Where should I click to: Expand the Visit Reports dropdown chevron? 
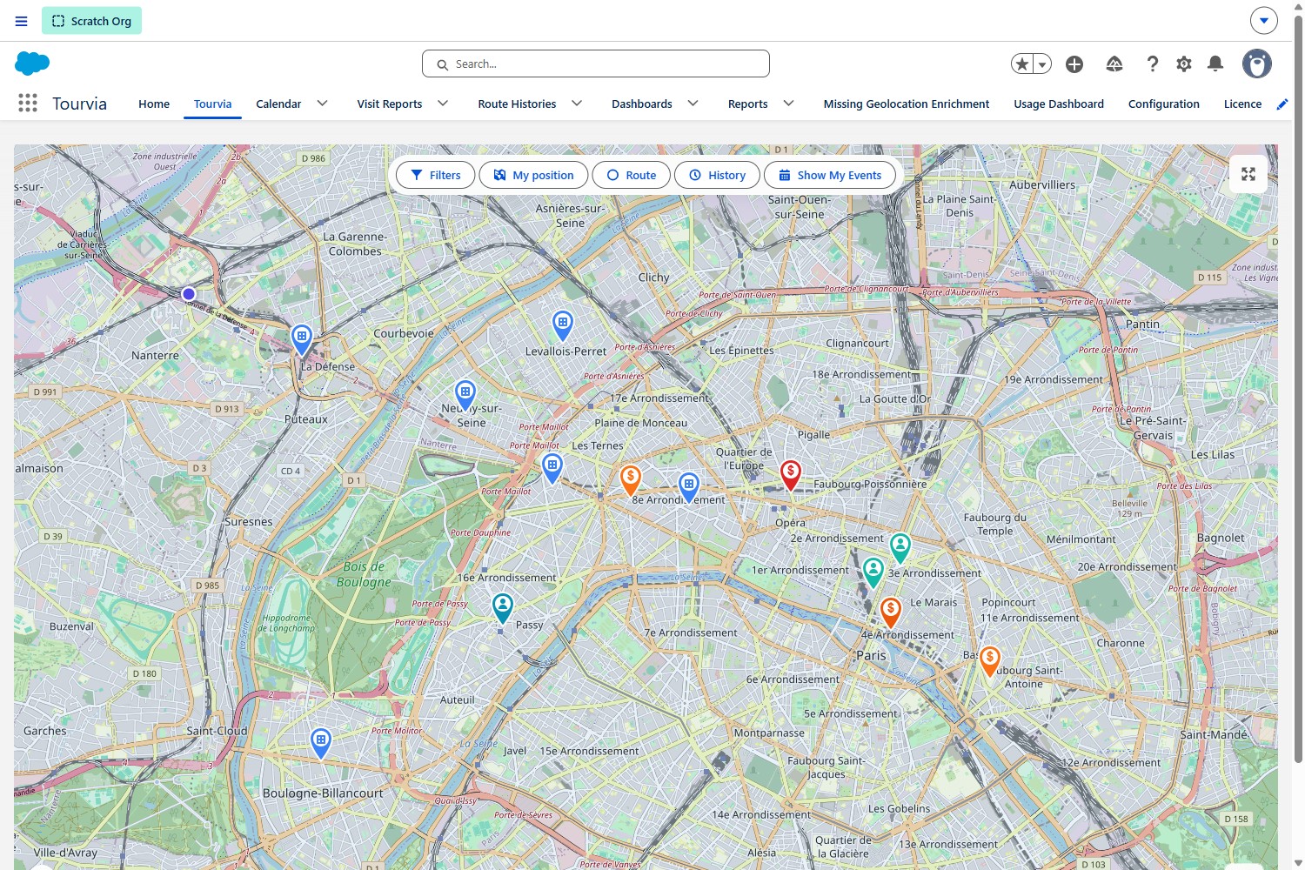coord(443,104)
